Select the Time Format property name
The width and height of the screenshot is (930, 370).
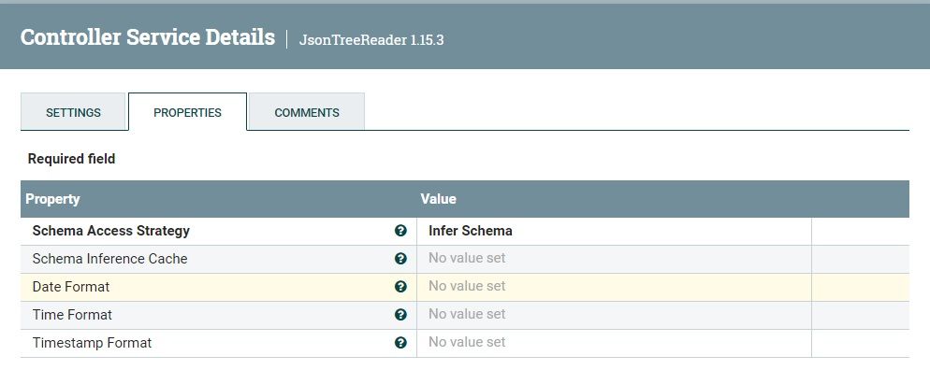[x=72, y=315]
